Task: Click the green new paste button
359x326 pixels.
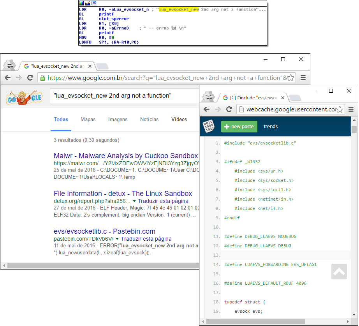Action: [239, 127]
